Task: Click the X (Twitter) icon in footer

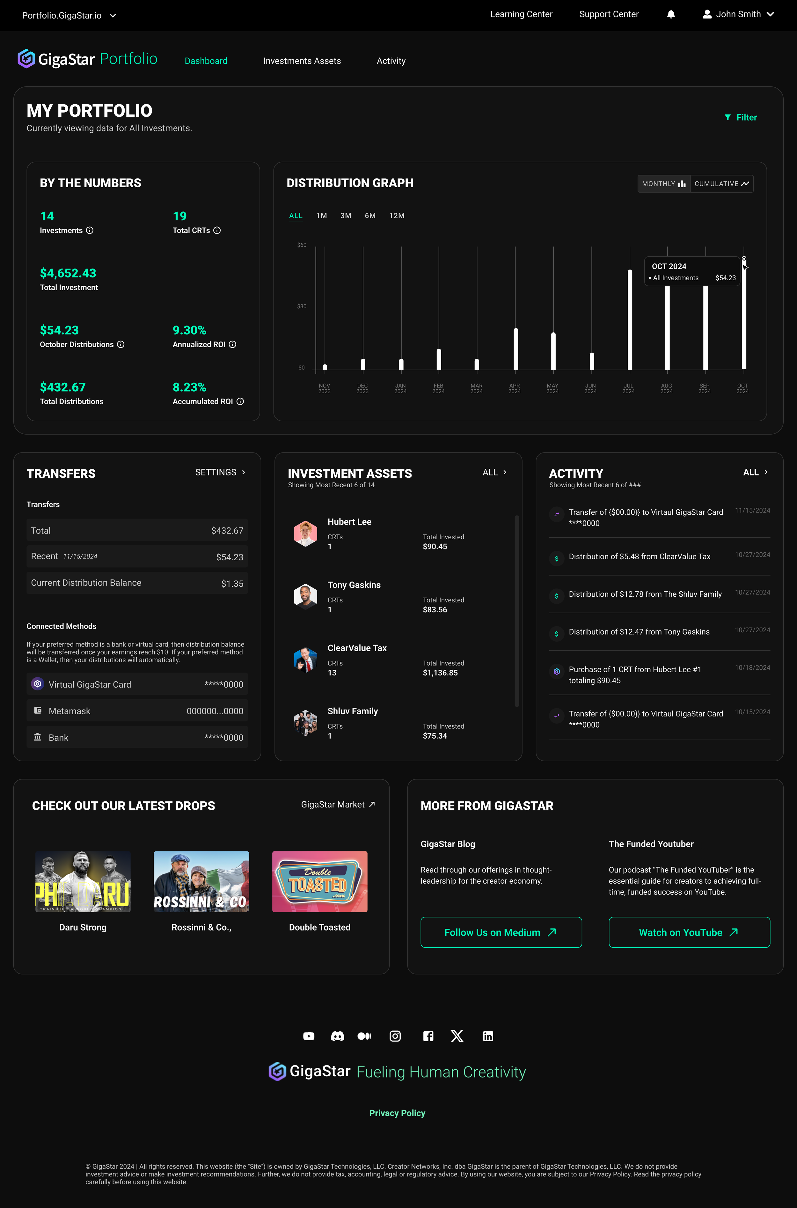Action: click(457, 1036)
